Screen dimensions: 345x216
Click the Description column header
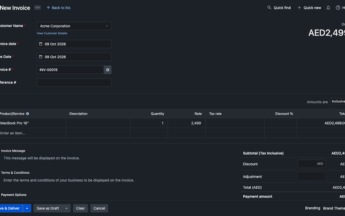tap(78, 114)
